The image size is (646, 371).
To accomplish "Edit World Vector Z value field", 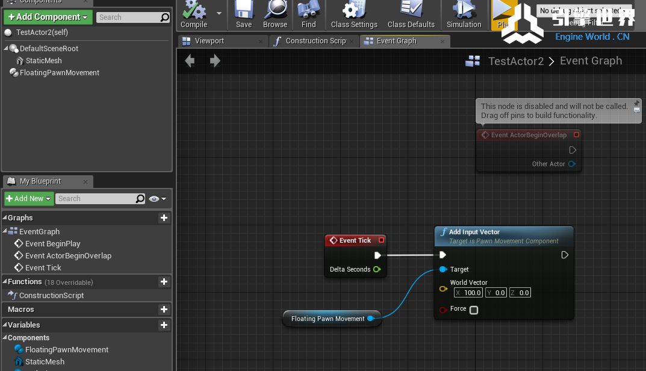I will pos(520,293).
